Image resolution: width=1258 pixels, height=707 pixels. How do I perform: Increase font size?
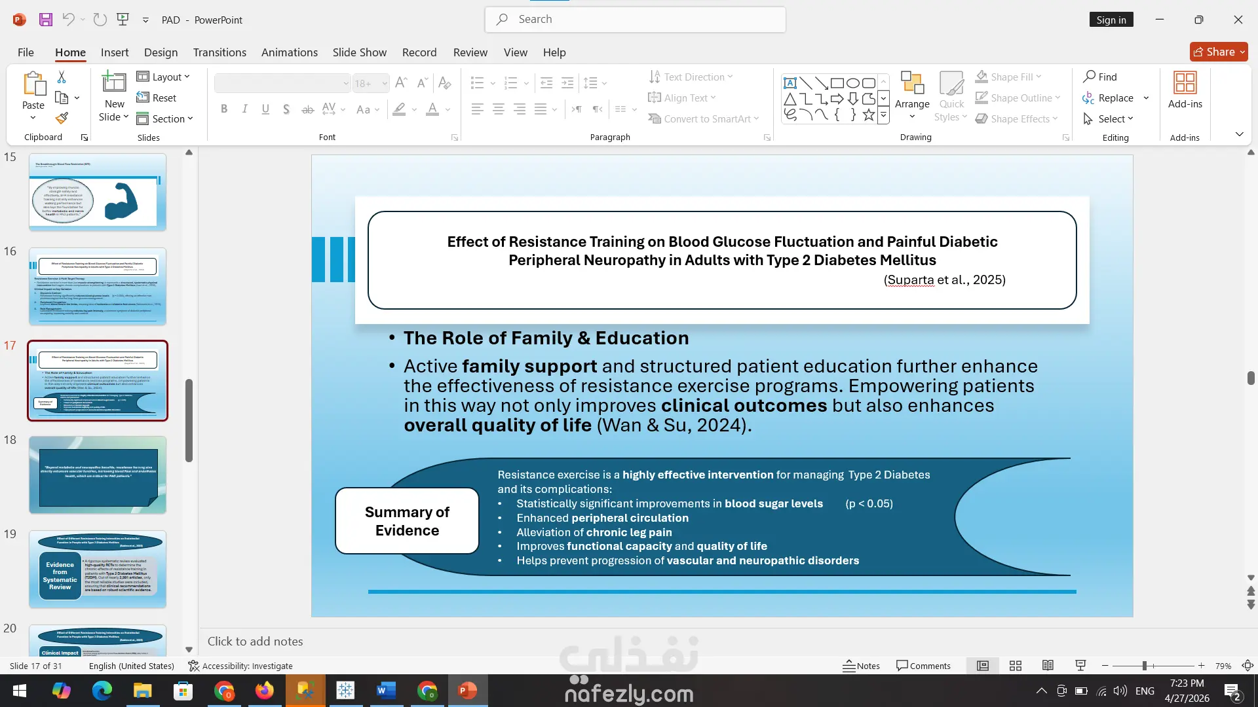pyautogui.click(x=402, y=82)
